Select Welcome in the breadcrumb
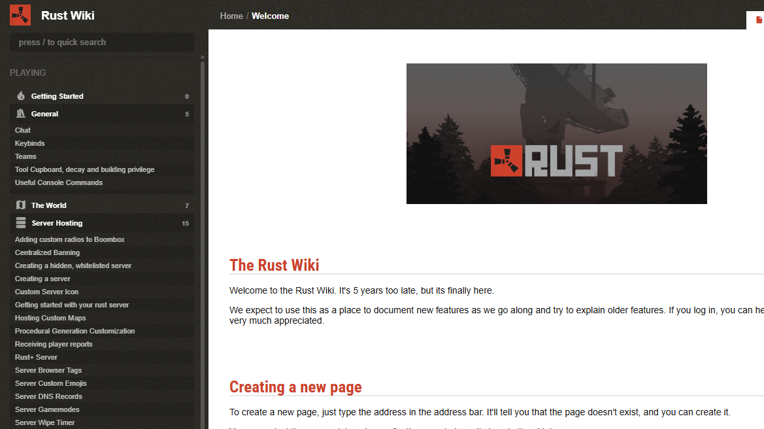This screenshot has height=429, width=764. (270, 16)
